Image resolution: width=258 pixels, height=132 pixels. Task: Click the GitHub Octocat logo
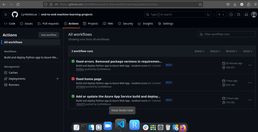[15, 15]
